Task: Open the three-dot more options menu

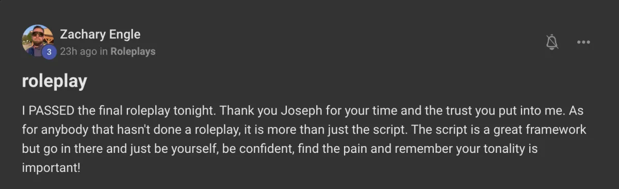Action: point(583,42)
